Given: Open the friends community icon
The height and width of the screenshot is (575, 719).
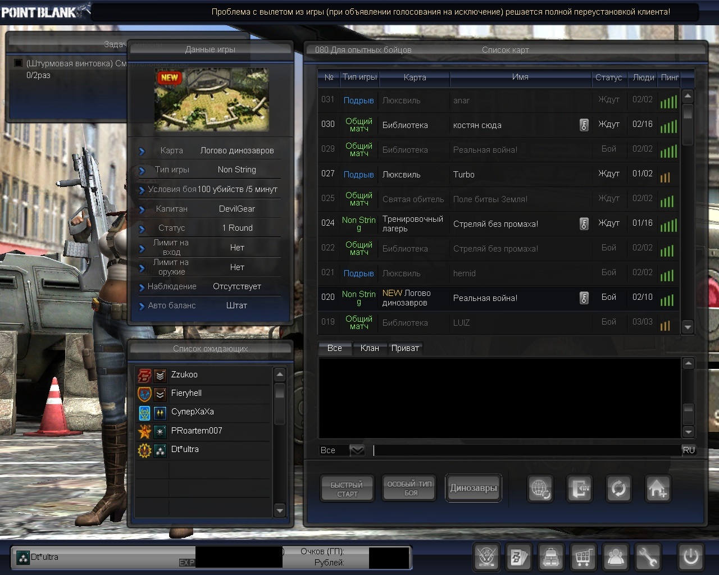Looking at the screenshot, I should click(616, 557).
